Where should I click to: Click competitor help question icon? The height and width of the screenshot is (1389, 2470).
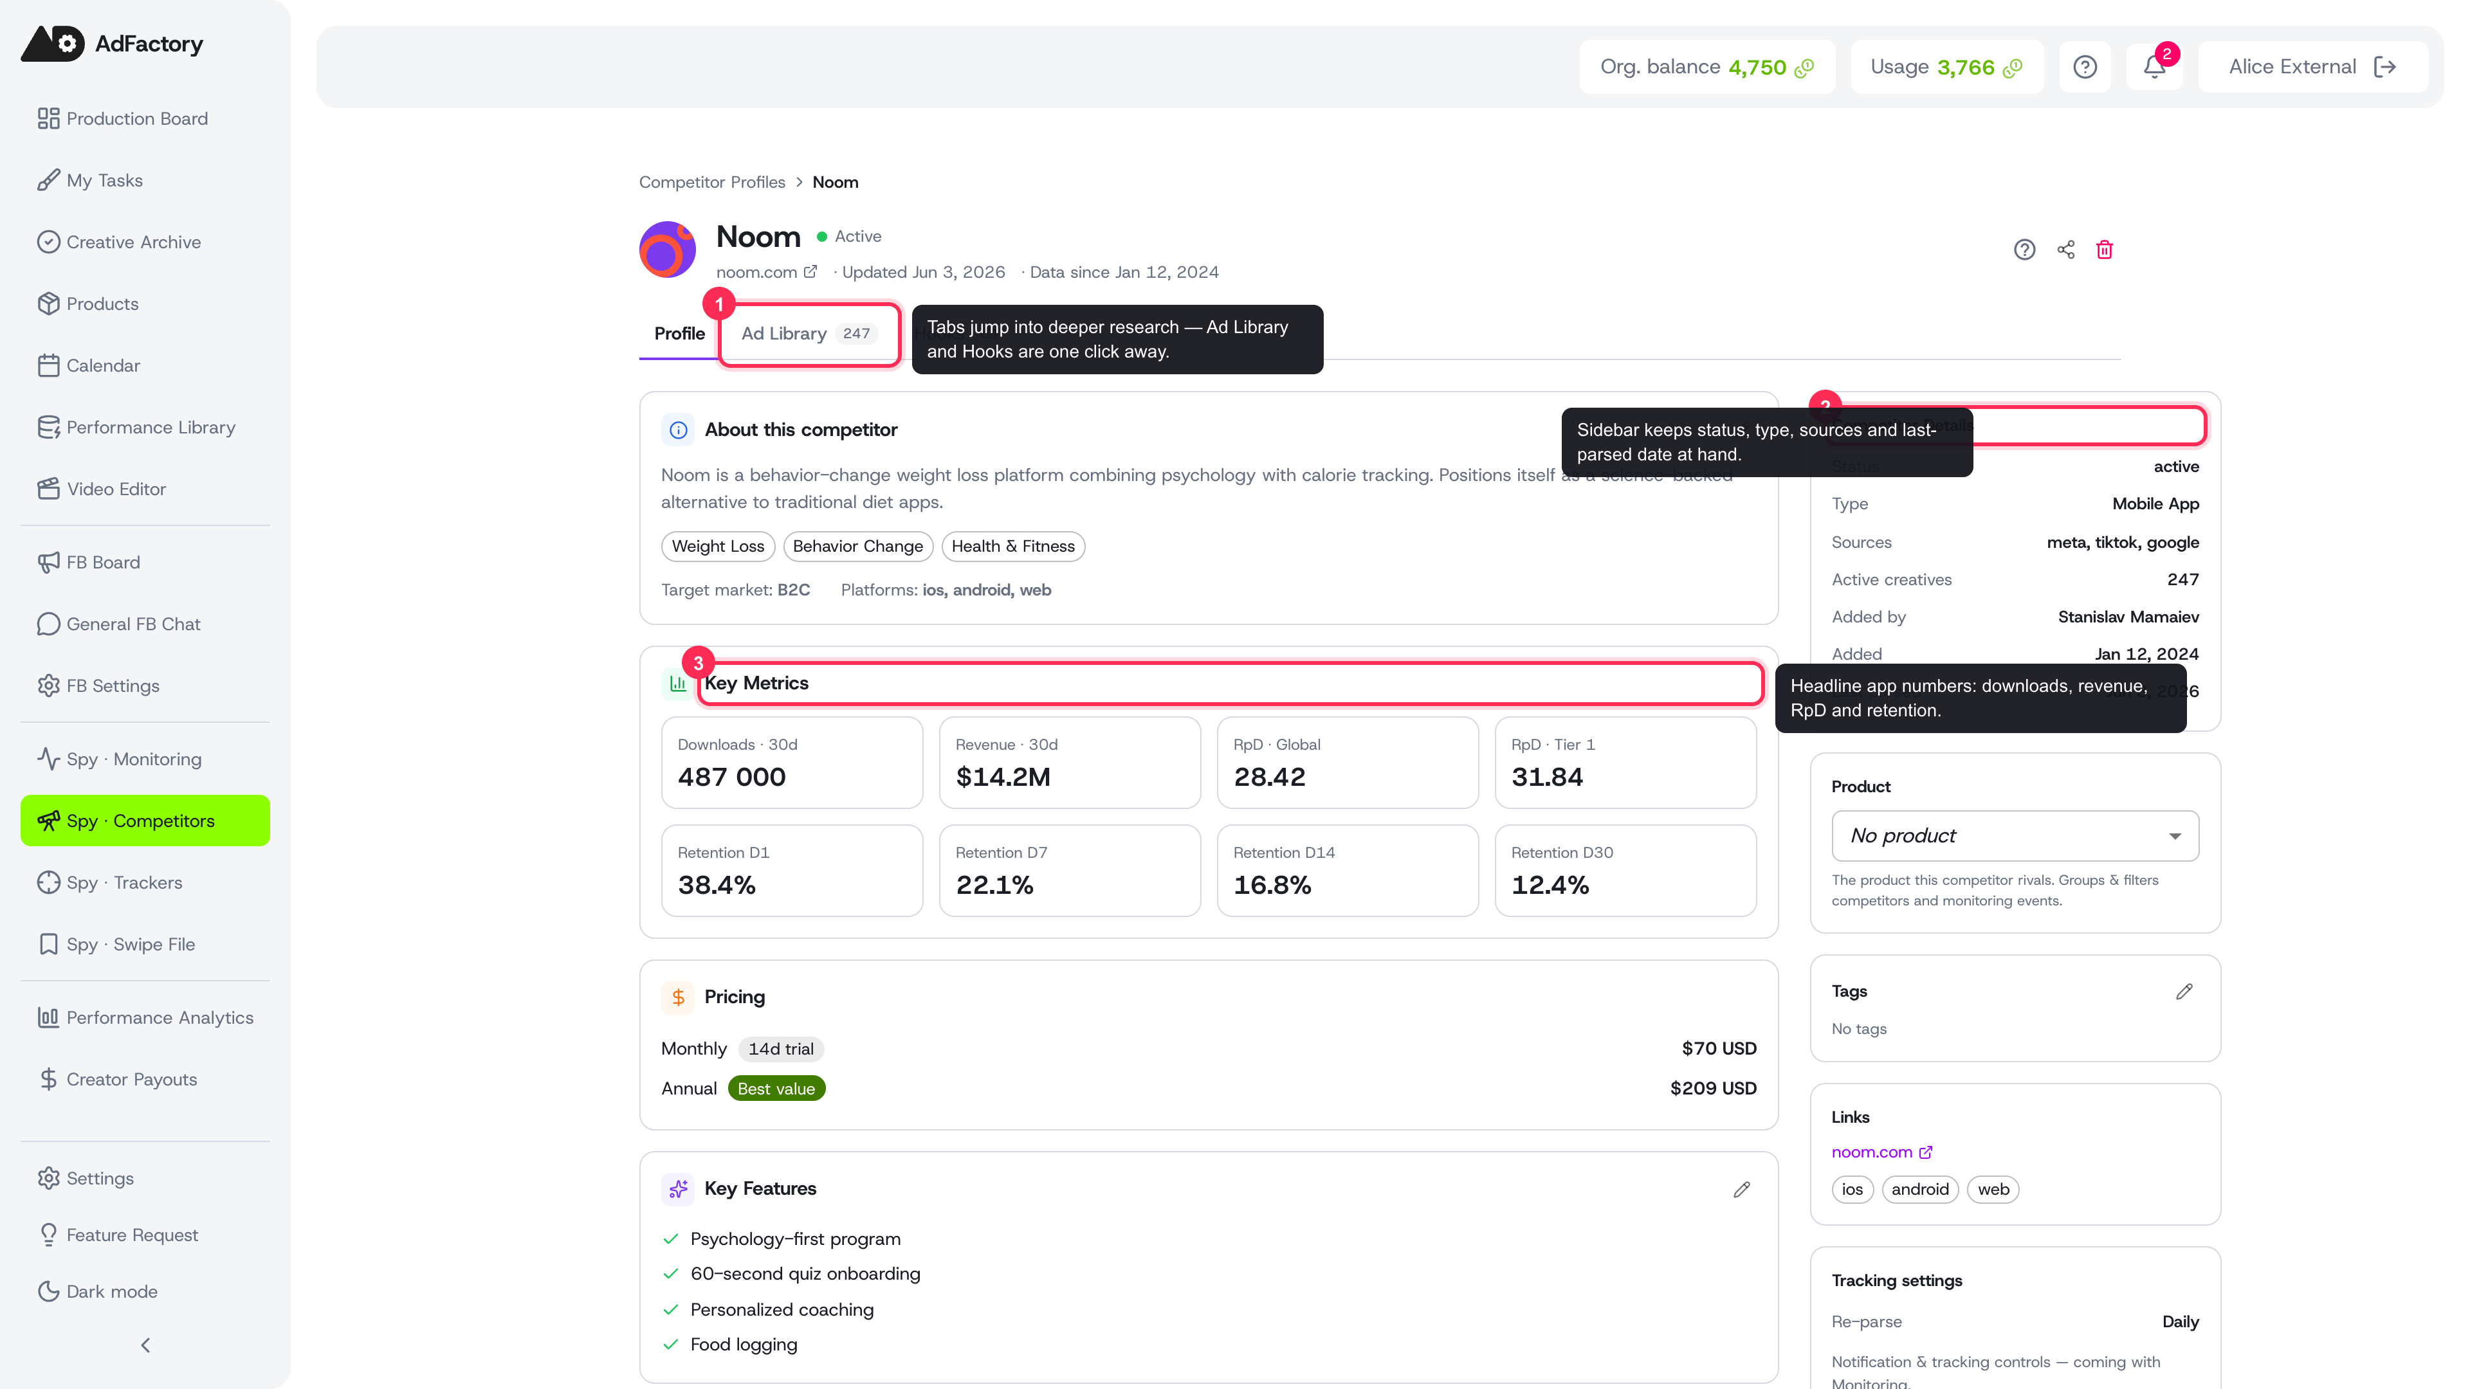[2024, 250]
